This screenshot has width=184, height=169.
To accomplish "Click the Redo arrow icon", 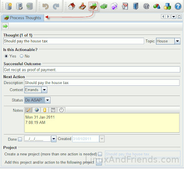I will pyautogui.click(x=56, y=6).
